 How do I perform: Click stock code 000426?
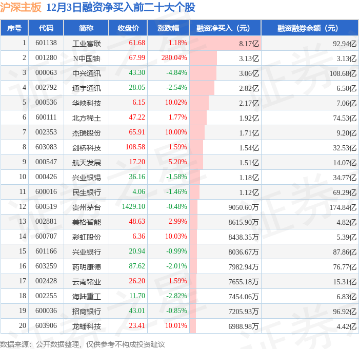pos(46,177)
